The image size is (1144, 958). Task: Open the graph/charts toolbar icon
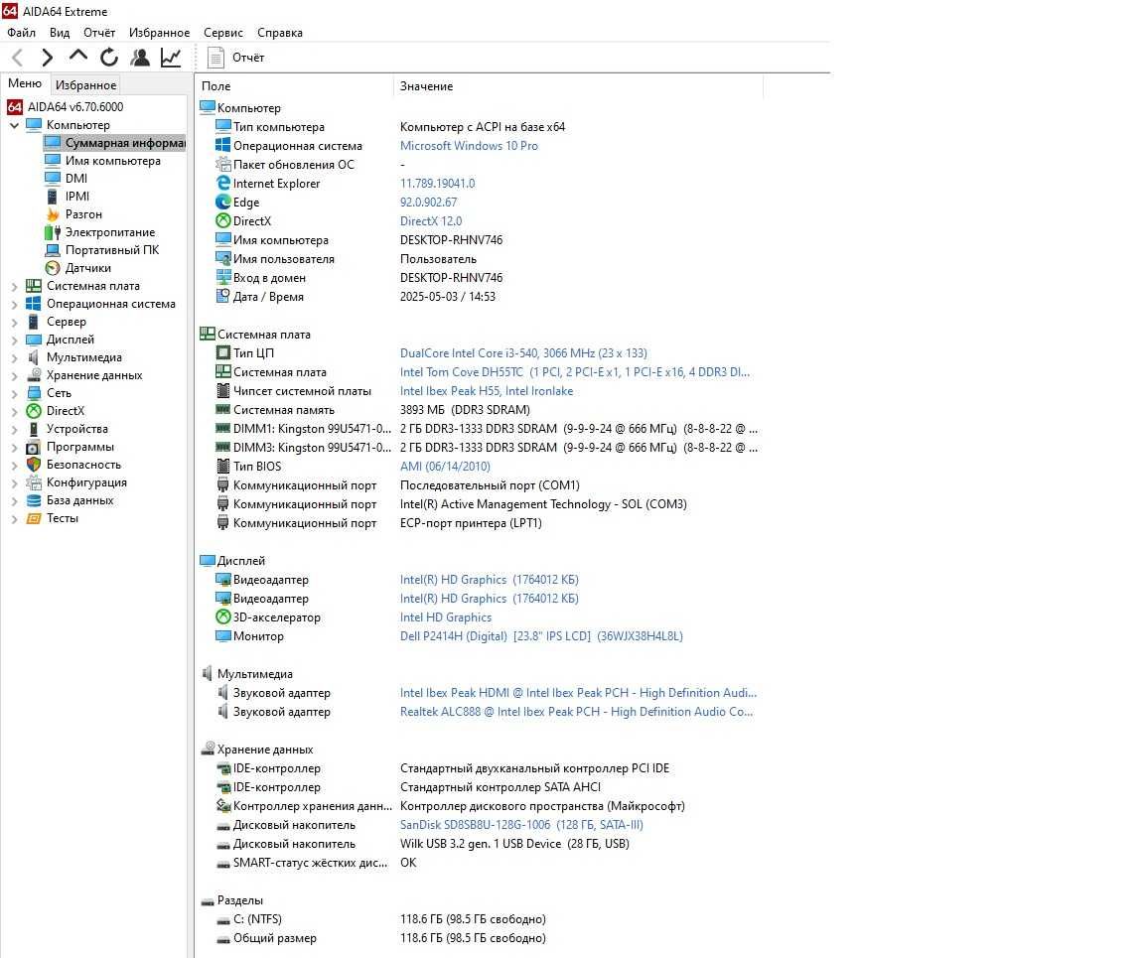[x=171, y=57]
